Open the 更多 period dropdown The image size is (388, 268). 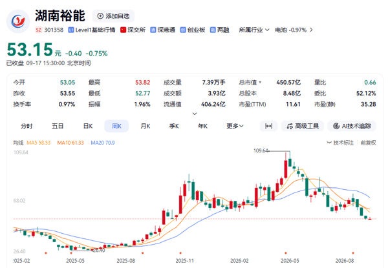pos(235,126)
